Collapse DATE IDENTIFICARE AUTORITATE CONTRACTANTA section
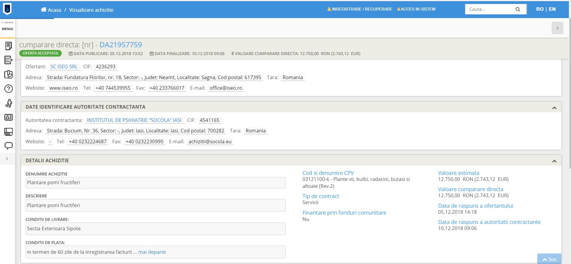The width and height of the screenshot is (571, 264). [554, 108]
